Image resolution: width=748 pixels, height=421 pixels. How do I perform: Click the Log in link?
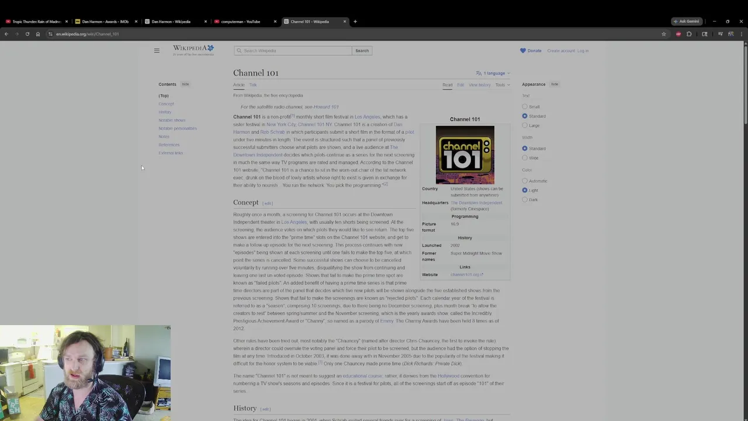point(583,51)
